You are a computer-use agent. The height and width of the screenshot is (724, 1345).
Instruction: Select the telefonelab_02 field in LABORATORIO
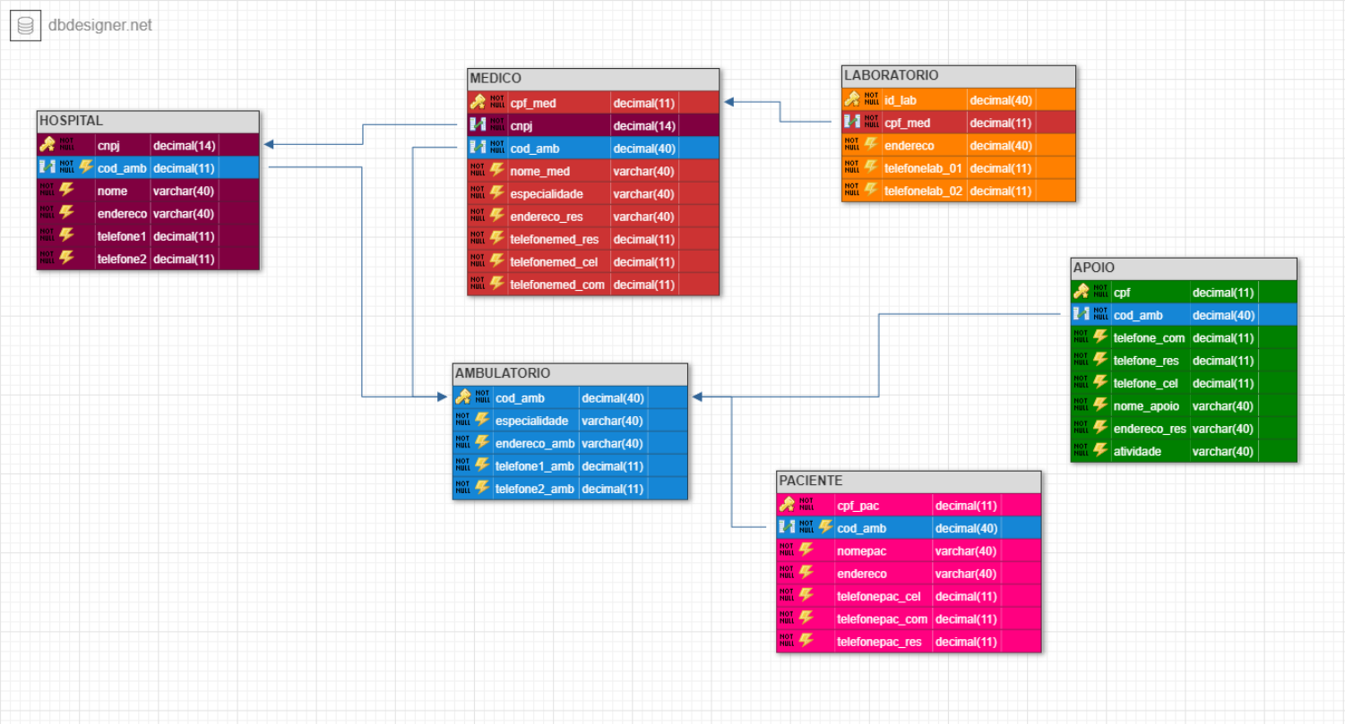click(x=922, y=191)
